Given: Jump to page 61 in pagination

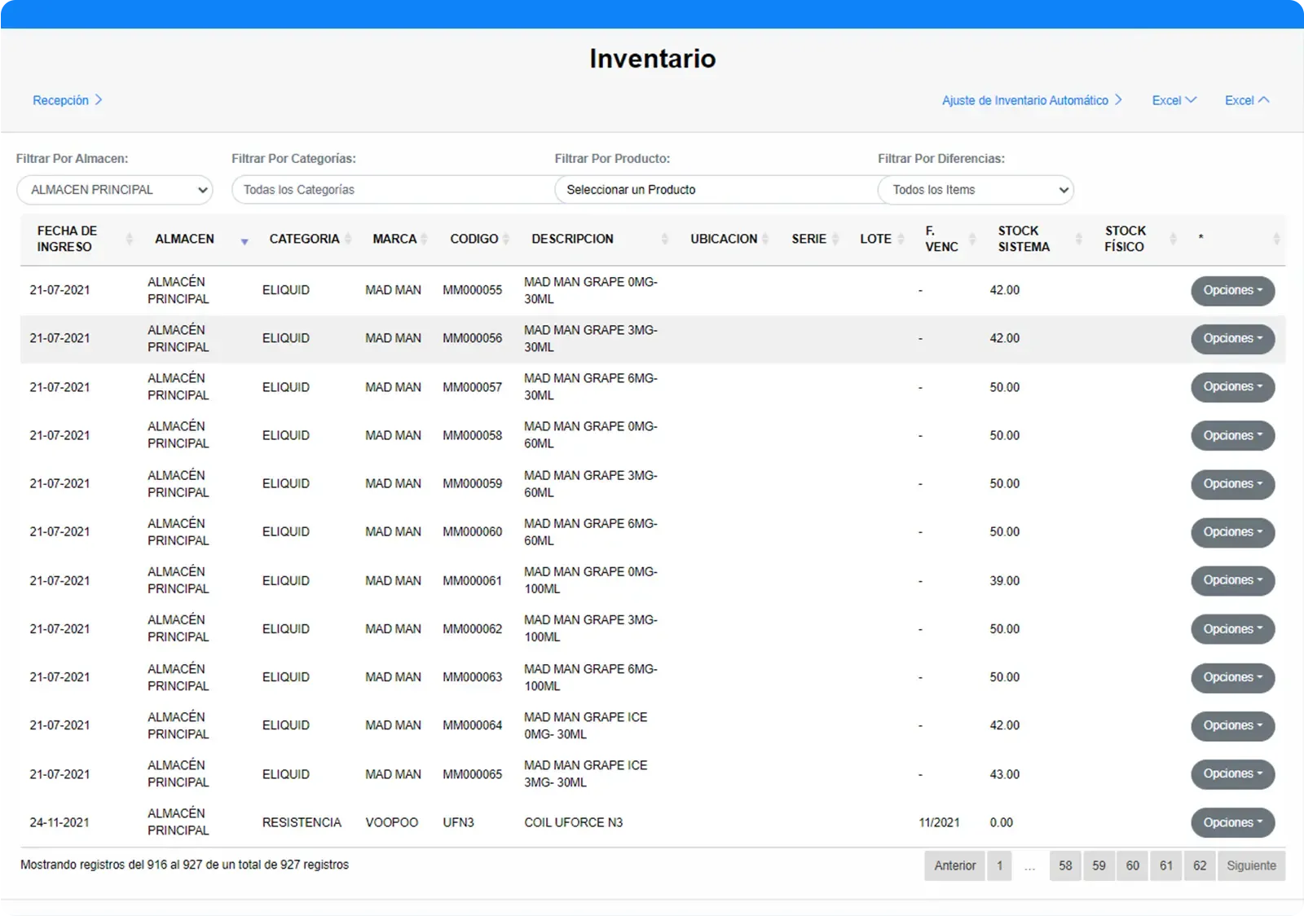Looking at the screenshot, I should pos(1166,865).
